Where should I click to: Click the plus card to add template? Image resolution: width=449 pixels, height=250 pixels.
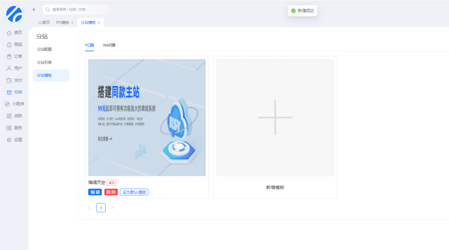275,118
